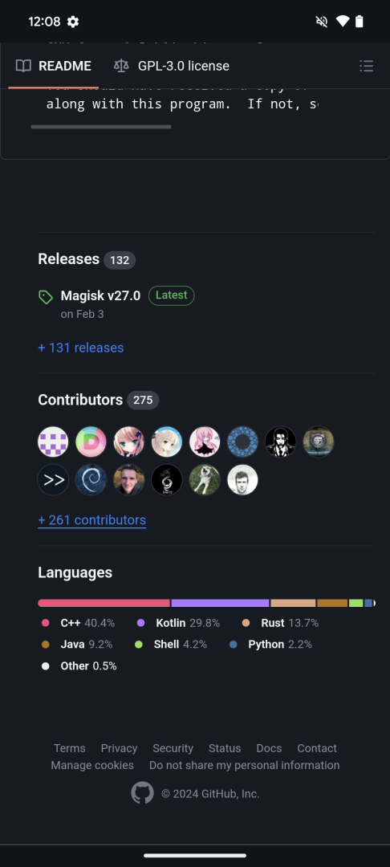Open the dog photo contributor avatar
This screenshot has height=867, width=390.
205,480
